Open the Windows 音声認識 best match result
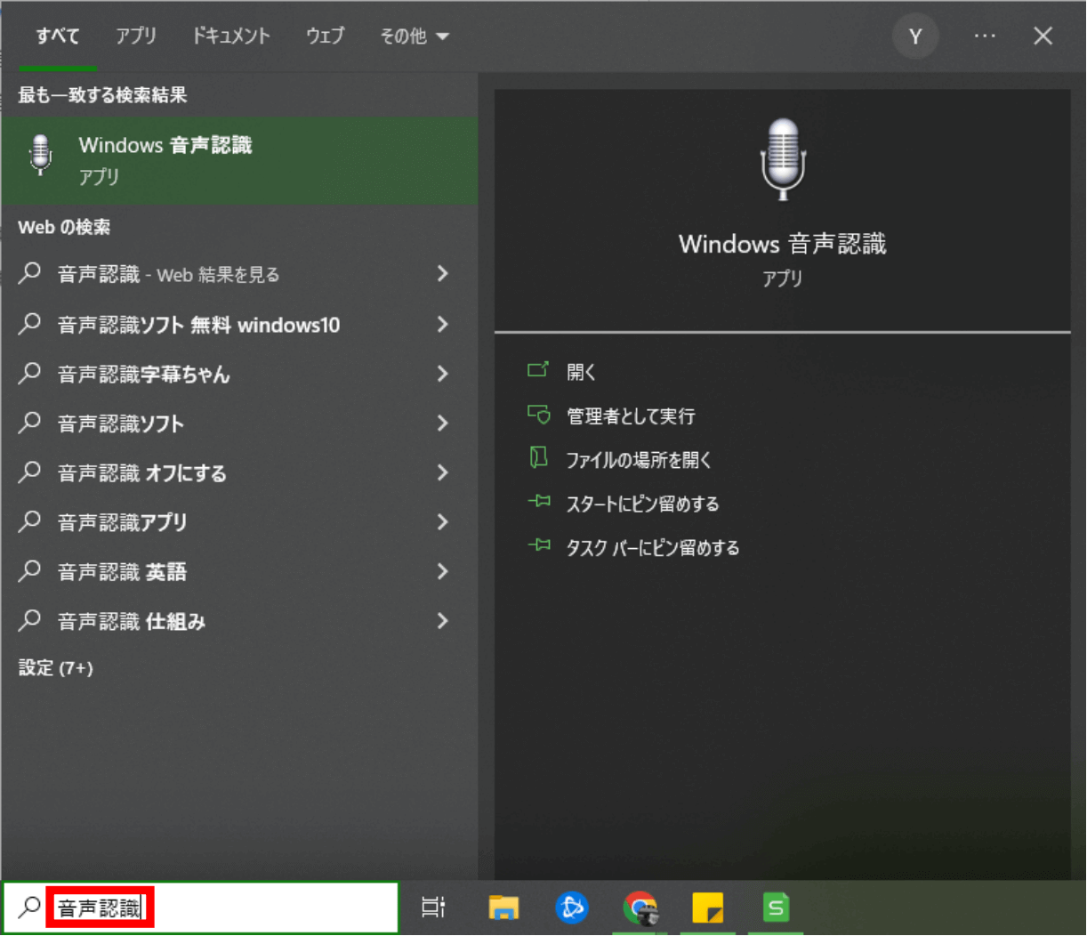 tap(239, 160)
